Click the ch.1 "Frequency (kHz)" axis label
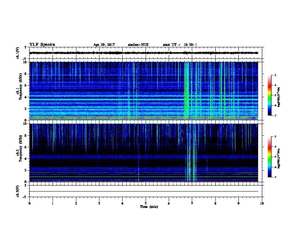The width and height of the screenshot is (295, 228). coord(20,86)
